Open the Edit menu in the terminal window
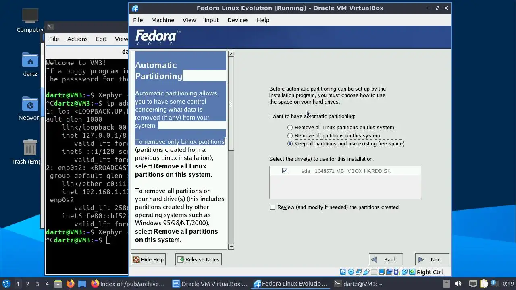Image resolution: width=516 pixels, height=290 pixels. [x=101, y=39]
